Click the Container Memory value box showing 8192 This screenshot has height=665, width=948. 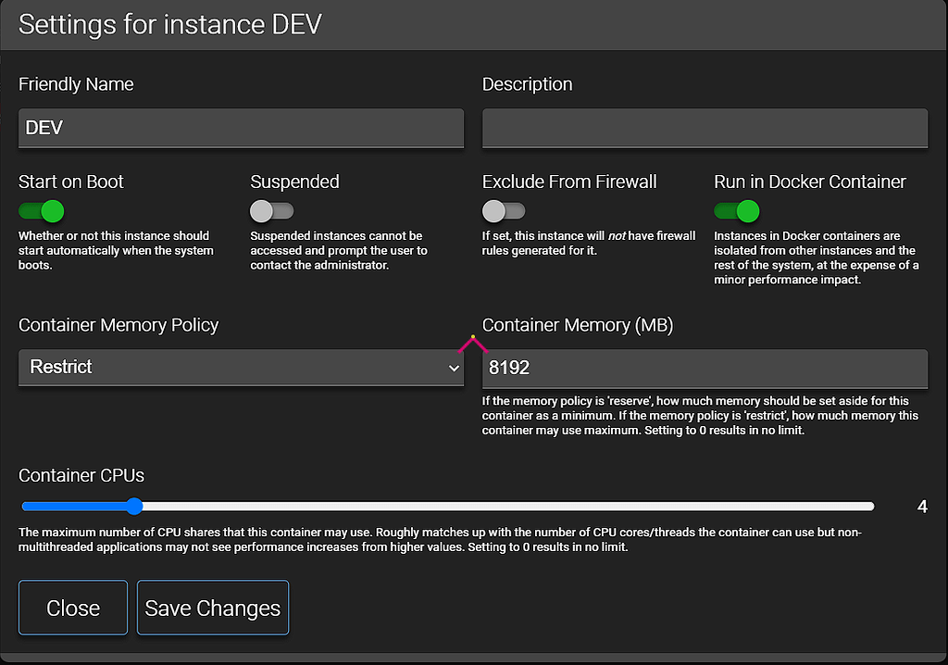[705, 368]
